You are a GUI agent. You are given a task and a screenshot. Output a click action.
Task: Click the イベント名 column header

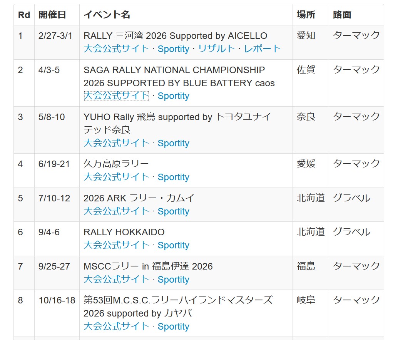pyautogui.click(x=107, y=15)
